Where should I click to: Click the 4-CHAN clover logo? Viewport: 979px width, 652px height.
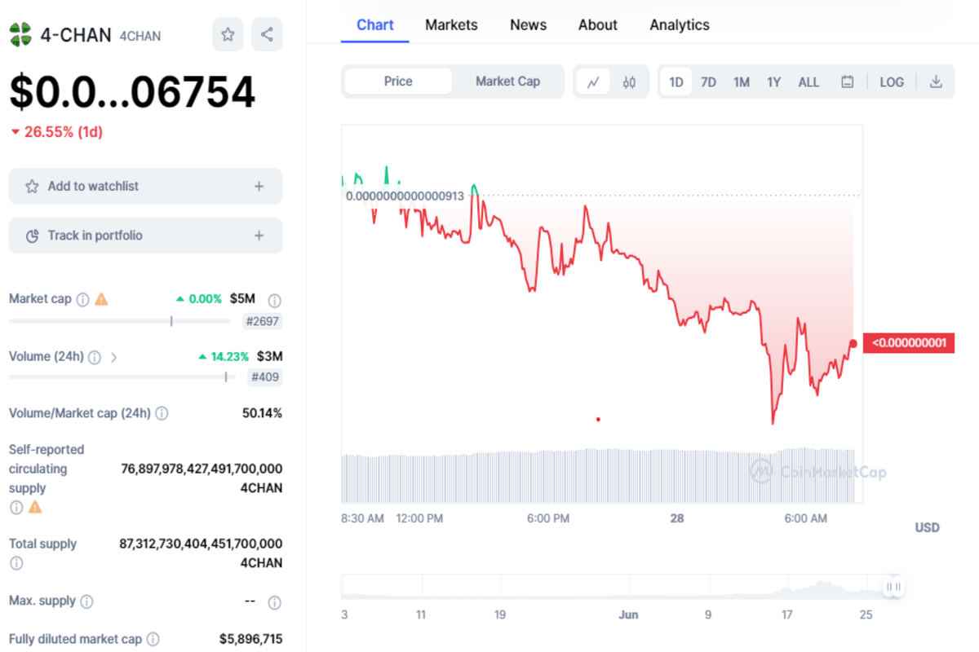coord(20,35)
